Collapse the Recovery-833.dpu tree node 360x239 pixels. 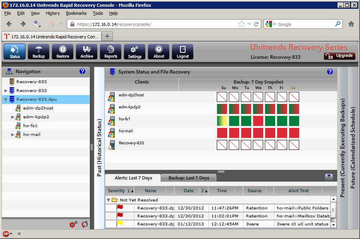(x=6, y=100)
